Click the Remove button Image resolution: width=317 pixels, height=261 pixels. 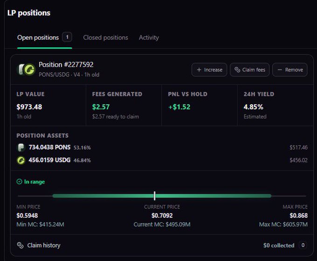(x=290, y=70)
